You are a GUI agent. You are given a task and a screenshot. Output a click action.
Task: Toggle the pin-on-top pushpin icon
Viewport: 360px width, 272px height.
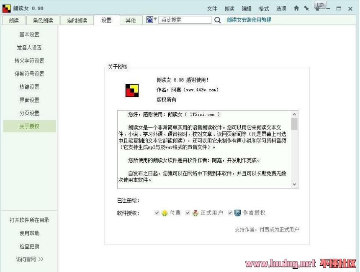point(306,8)
